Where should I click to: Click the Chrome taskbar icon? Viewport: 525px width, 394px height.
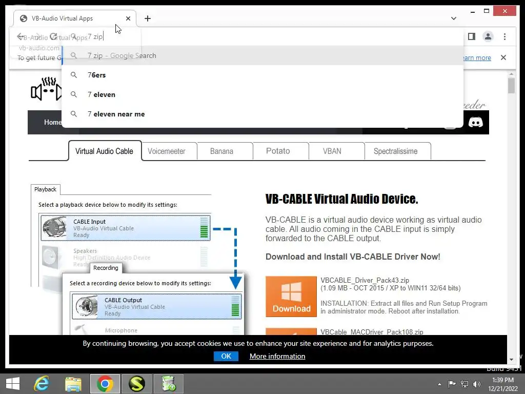(x=105, y=384)
